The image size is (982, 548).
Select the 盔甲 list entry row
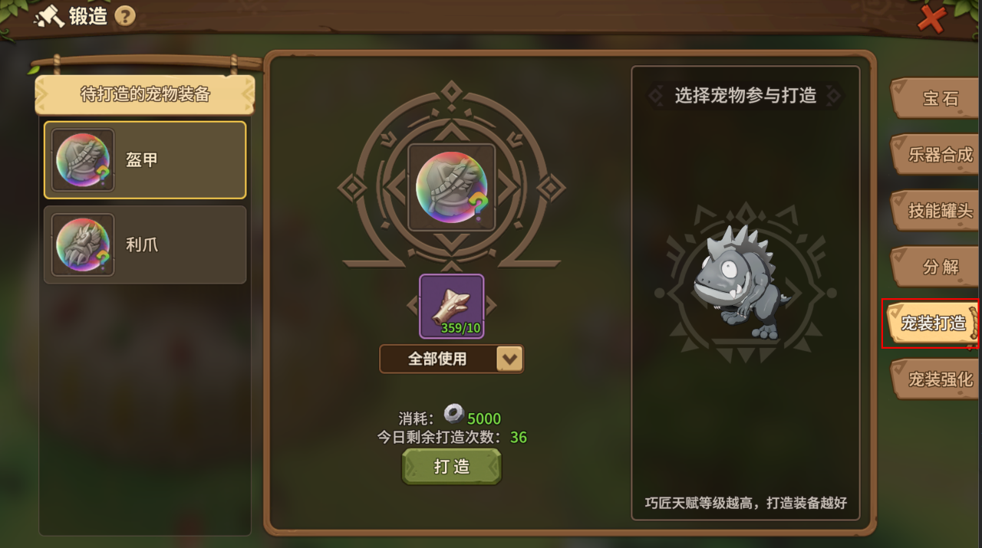(145, 159)
